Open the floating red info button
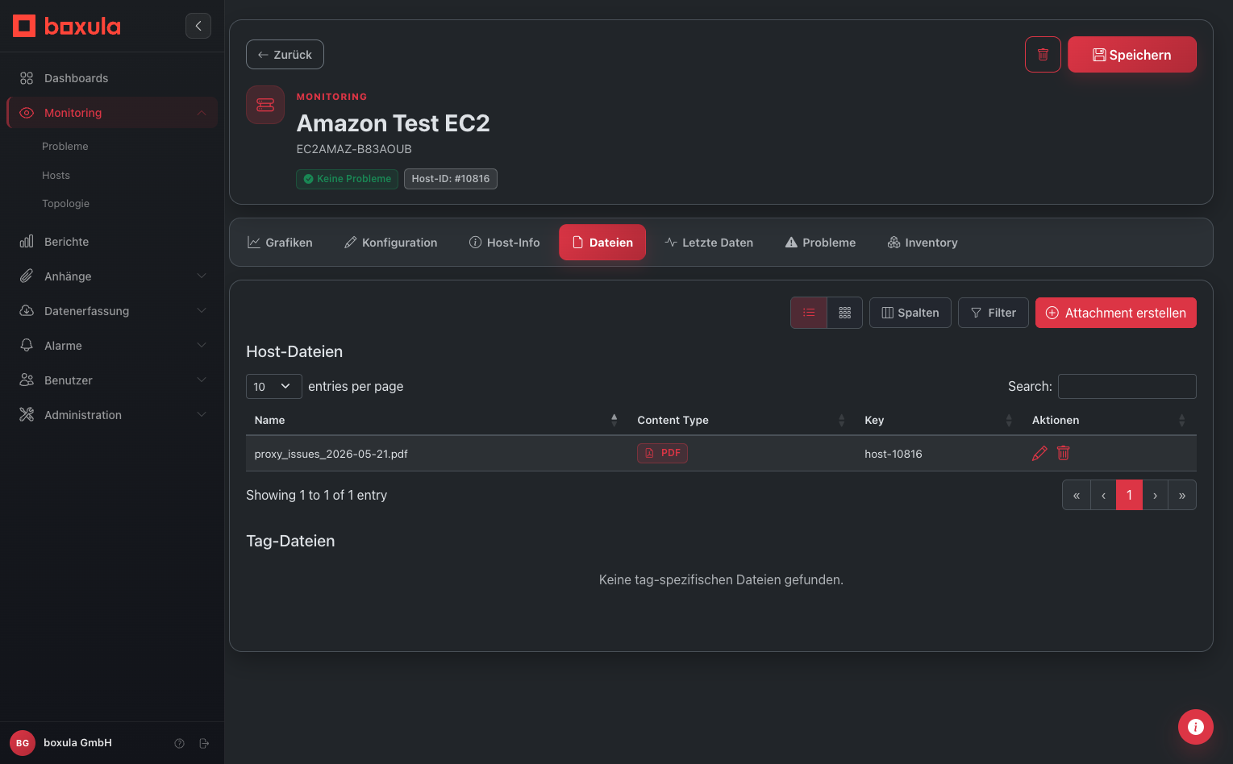Image resolution: width=1233 pixels, height=764 pixels. [1196, 727]
